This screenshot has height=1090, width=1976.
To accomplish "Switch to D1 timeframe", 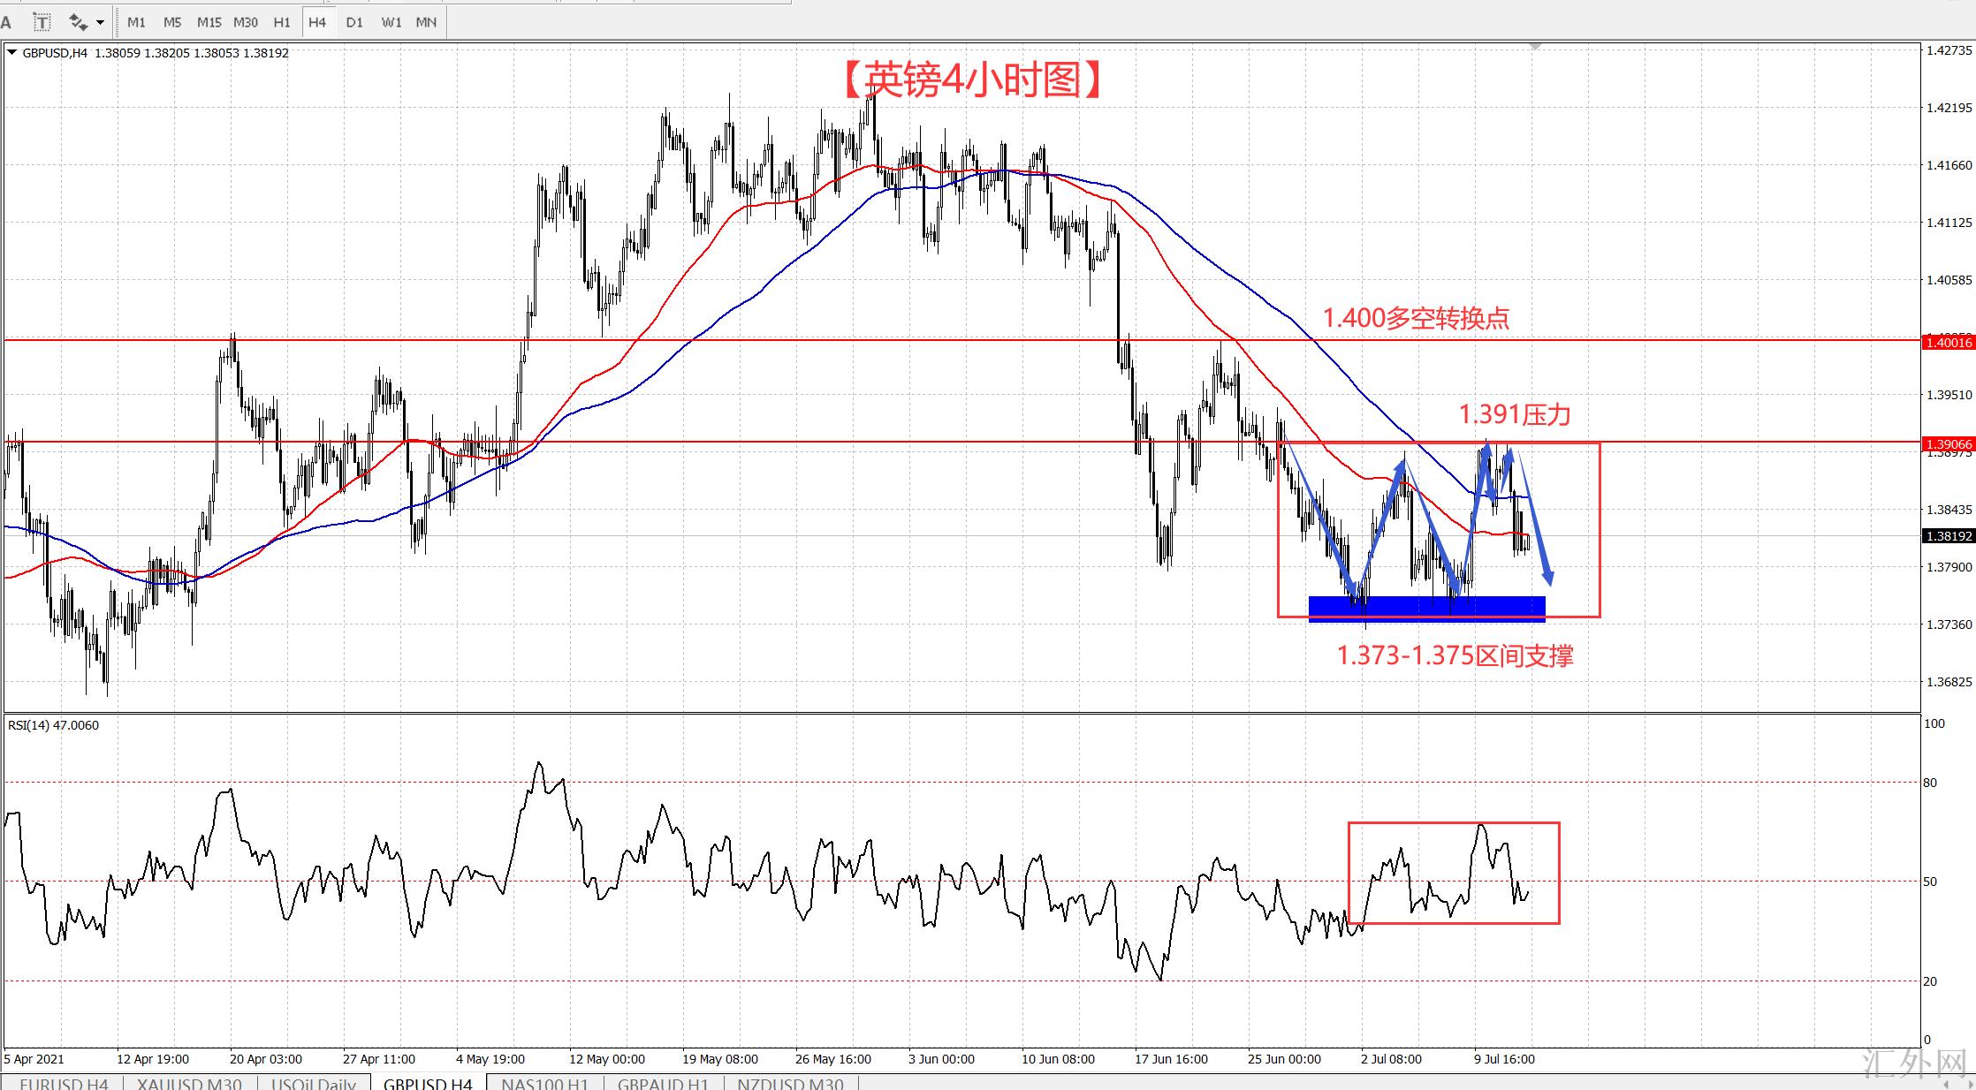I will (354, 22).
